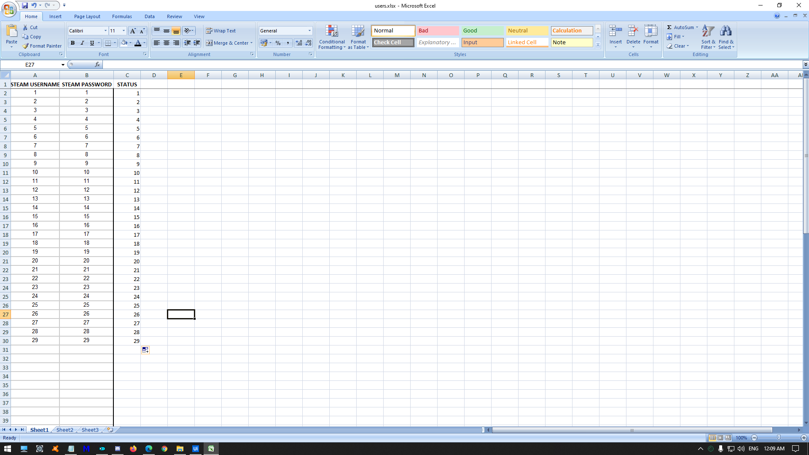Copy the selected cells
The height and width of the screenshot is (455, 809).
(x=32, y=37)
